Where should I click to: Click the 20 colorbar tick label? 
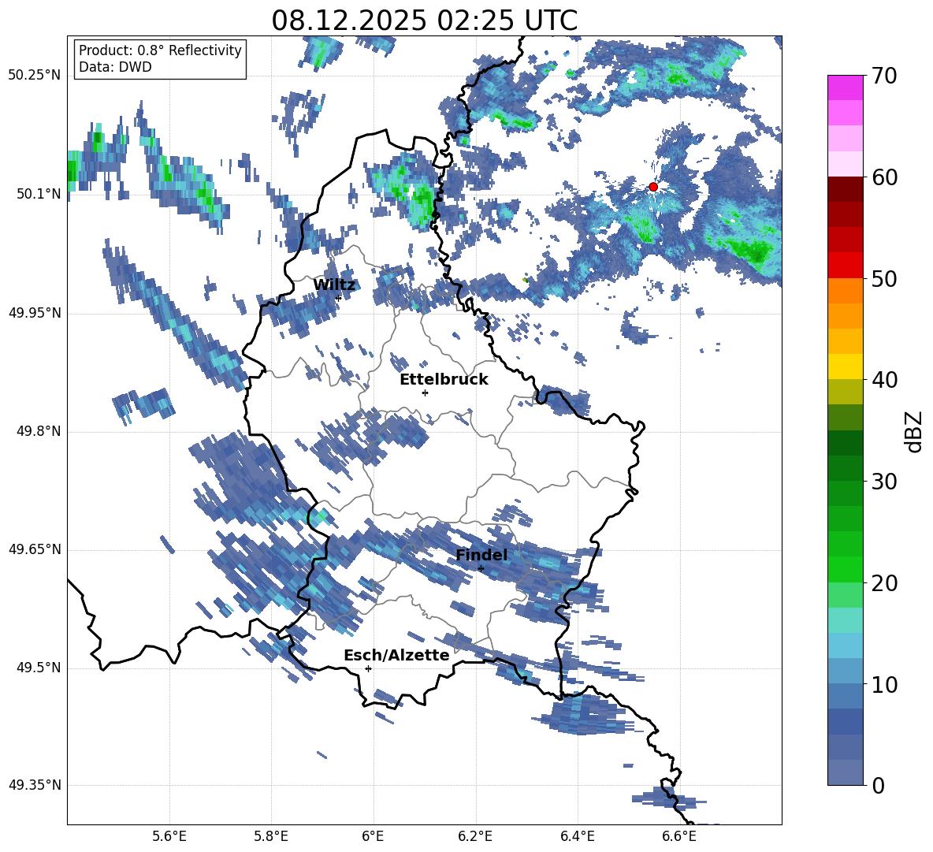click(x=885, y=583)
